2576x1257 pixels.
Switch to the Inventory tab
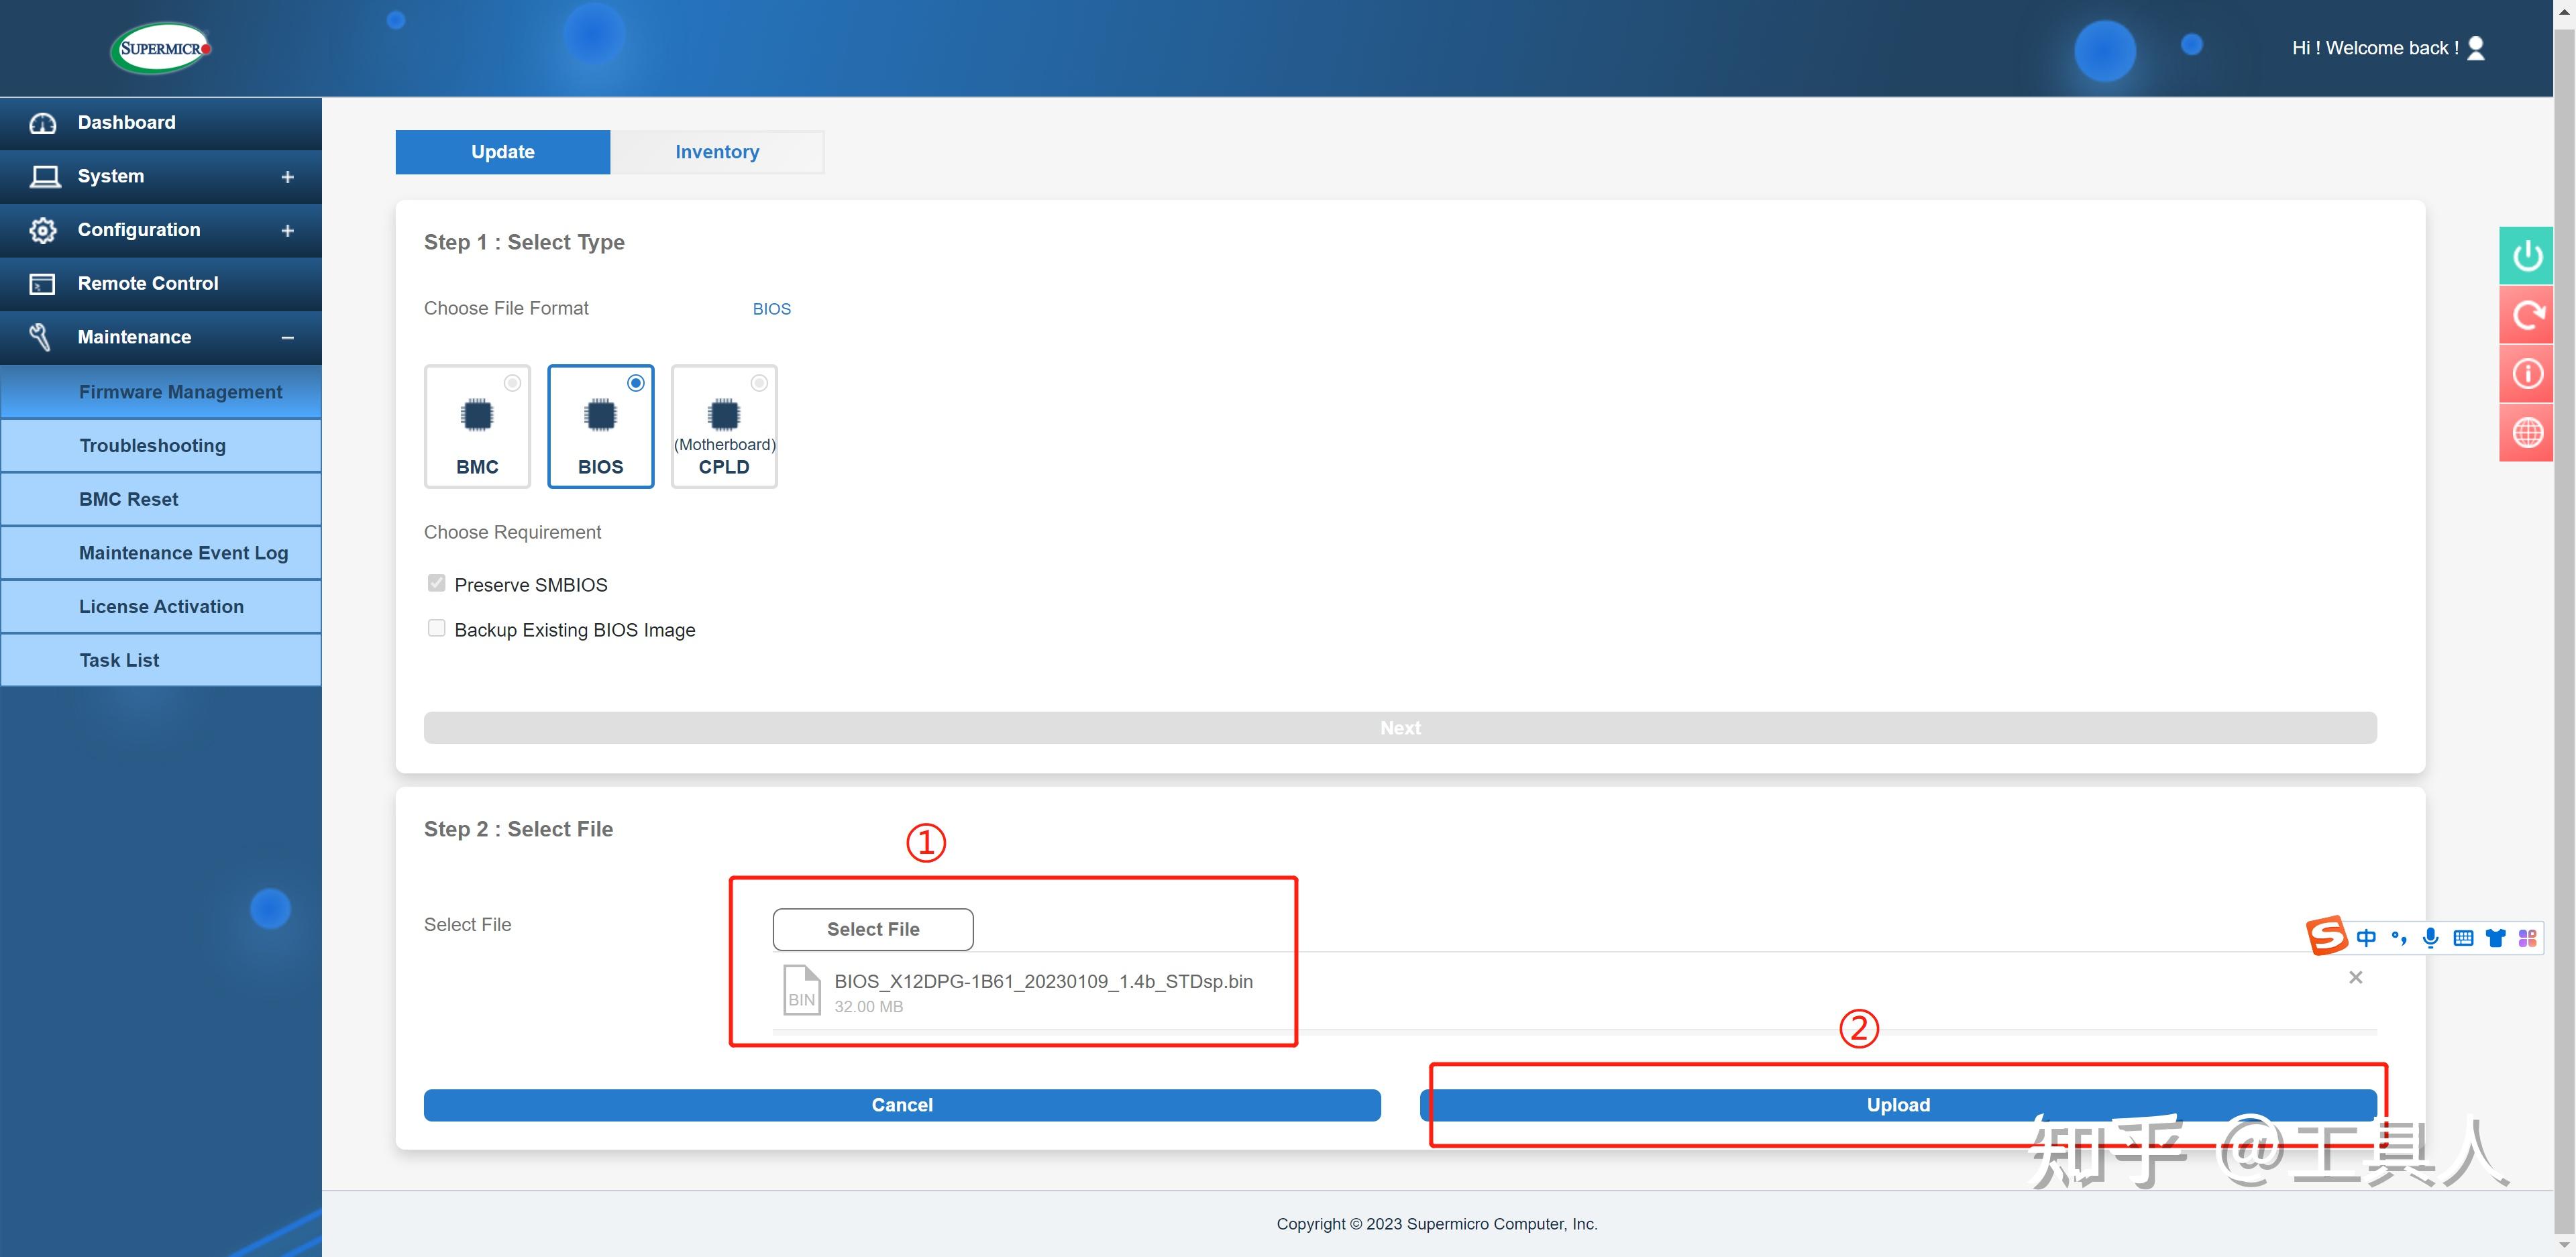pyautogui.click(x=716, y=152)
